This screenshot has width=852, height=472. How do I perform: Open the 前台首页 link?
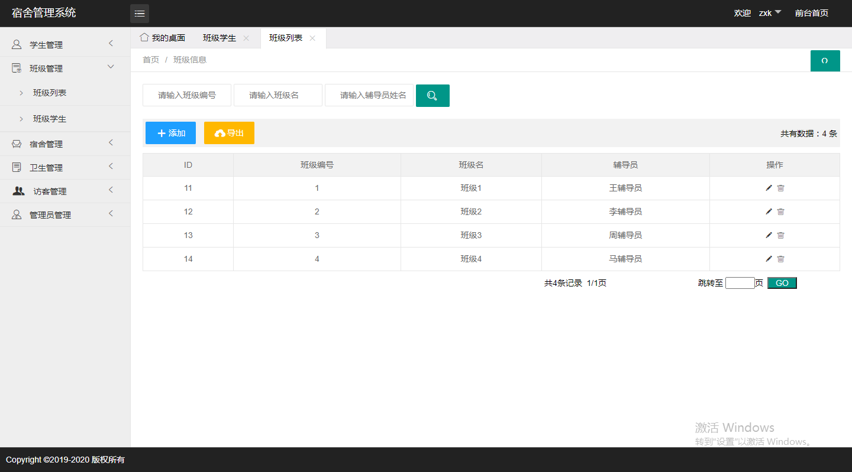tap(812, 13)
